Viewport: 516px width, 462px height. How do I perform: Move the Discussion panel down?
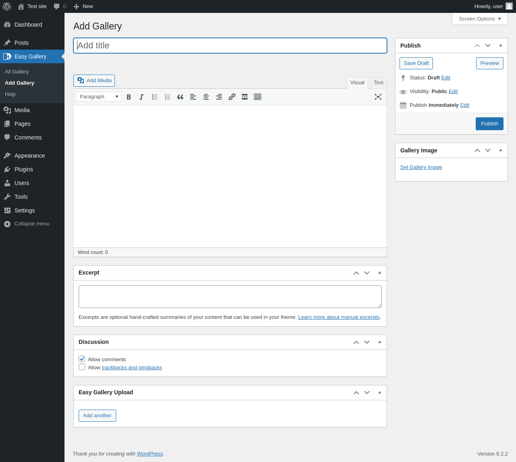click(x=367, y=342)
